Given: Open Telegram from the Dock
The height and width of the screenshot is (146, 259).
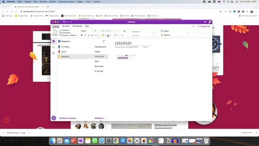Looking at the screenshot, I should pos(102,141).
